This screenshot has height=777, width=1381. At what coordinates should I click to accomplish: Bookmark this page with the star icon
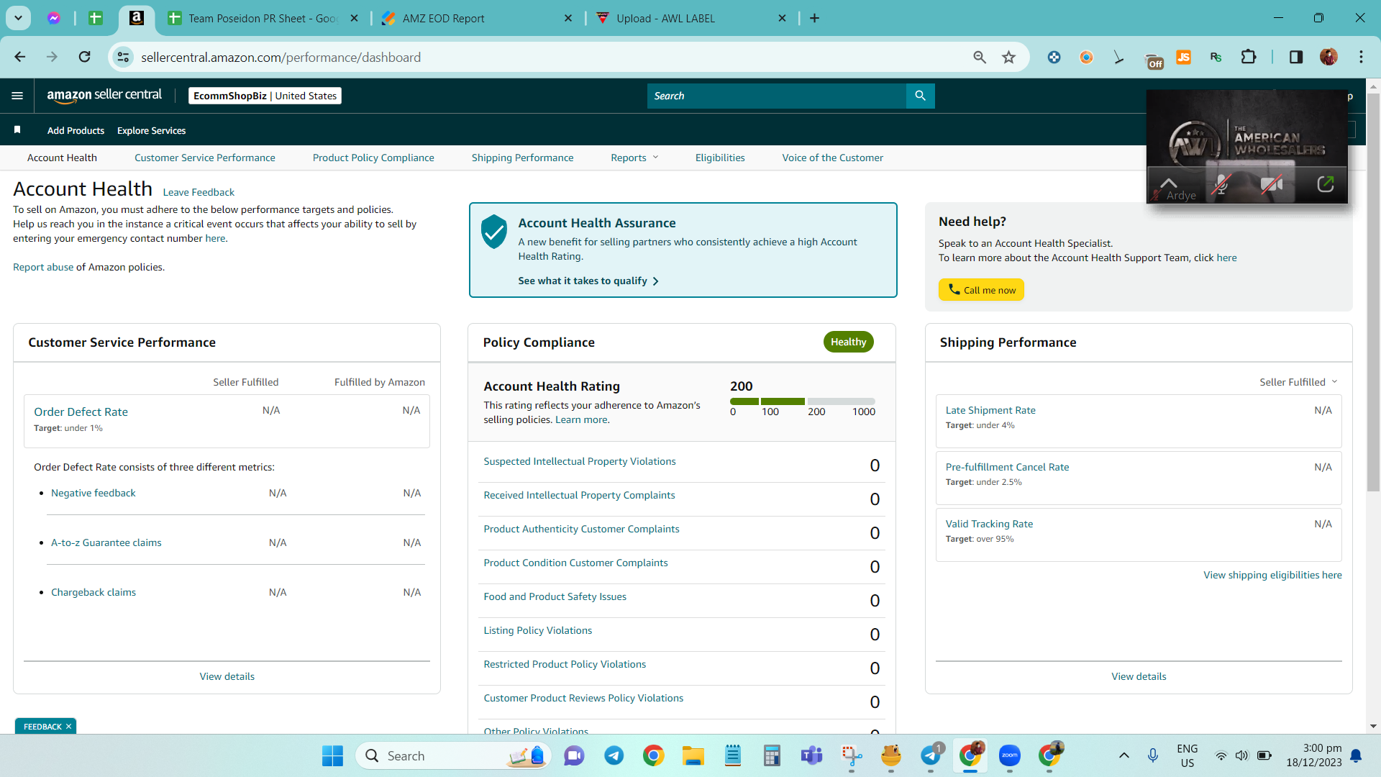1008,57
